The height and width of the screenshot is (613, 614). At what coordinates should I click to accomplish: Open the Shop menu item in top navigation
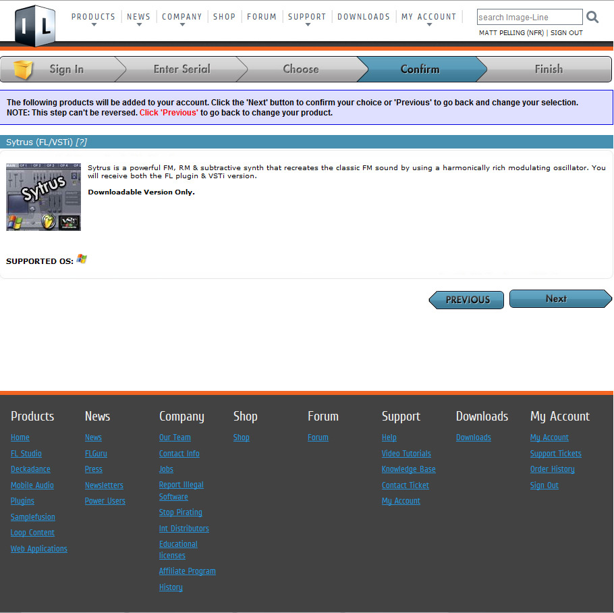(225, 17)
